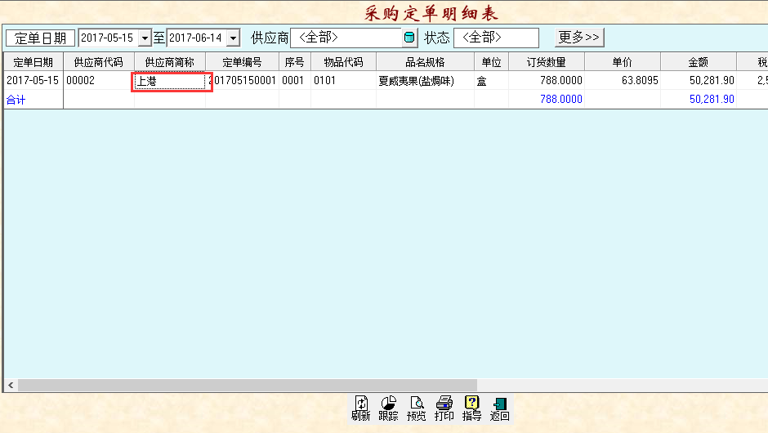Click the 单价 column header
The width and height of the screenshot is (768, 433).
(623, 62)
